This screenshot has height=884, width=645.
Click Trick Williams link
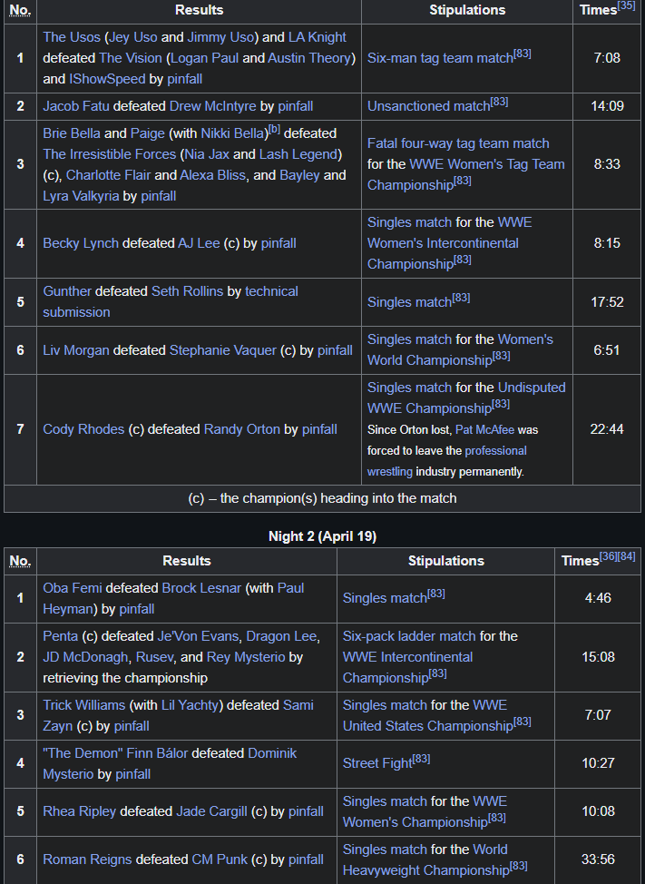(84, 706)
